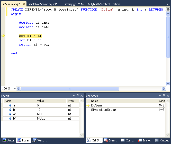Click variable icon beside b1 local
The image size is (171, 144).
[10, 119]
